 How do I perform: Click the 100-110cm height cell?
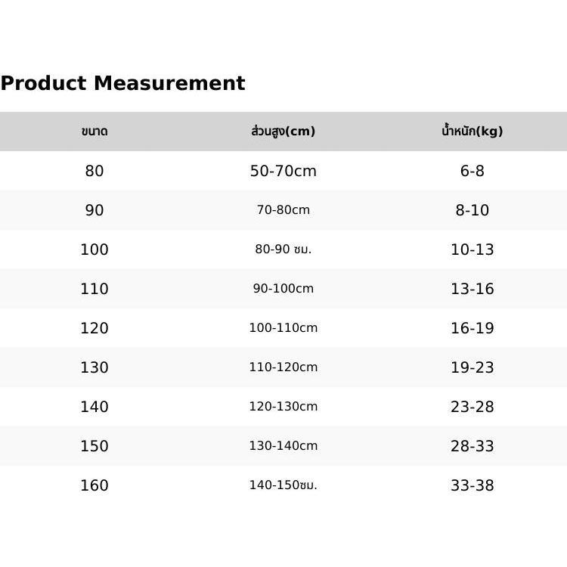pyautogui.click(x=283, y=328)
